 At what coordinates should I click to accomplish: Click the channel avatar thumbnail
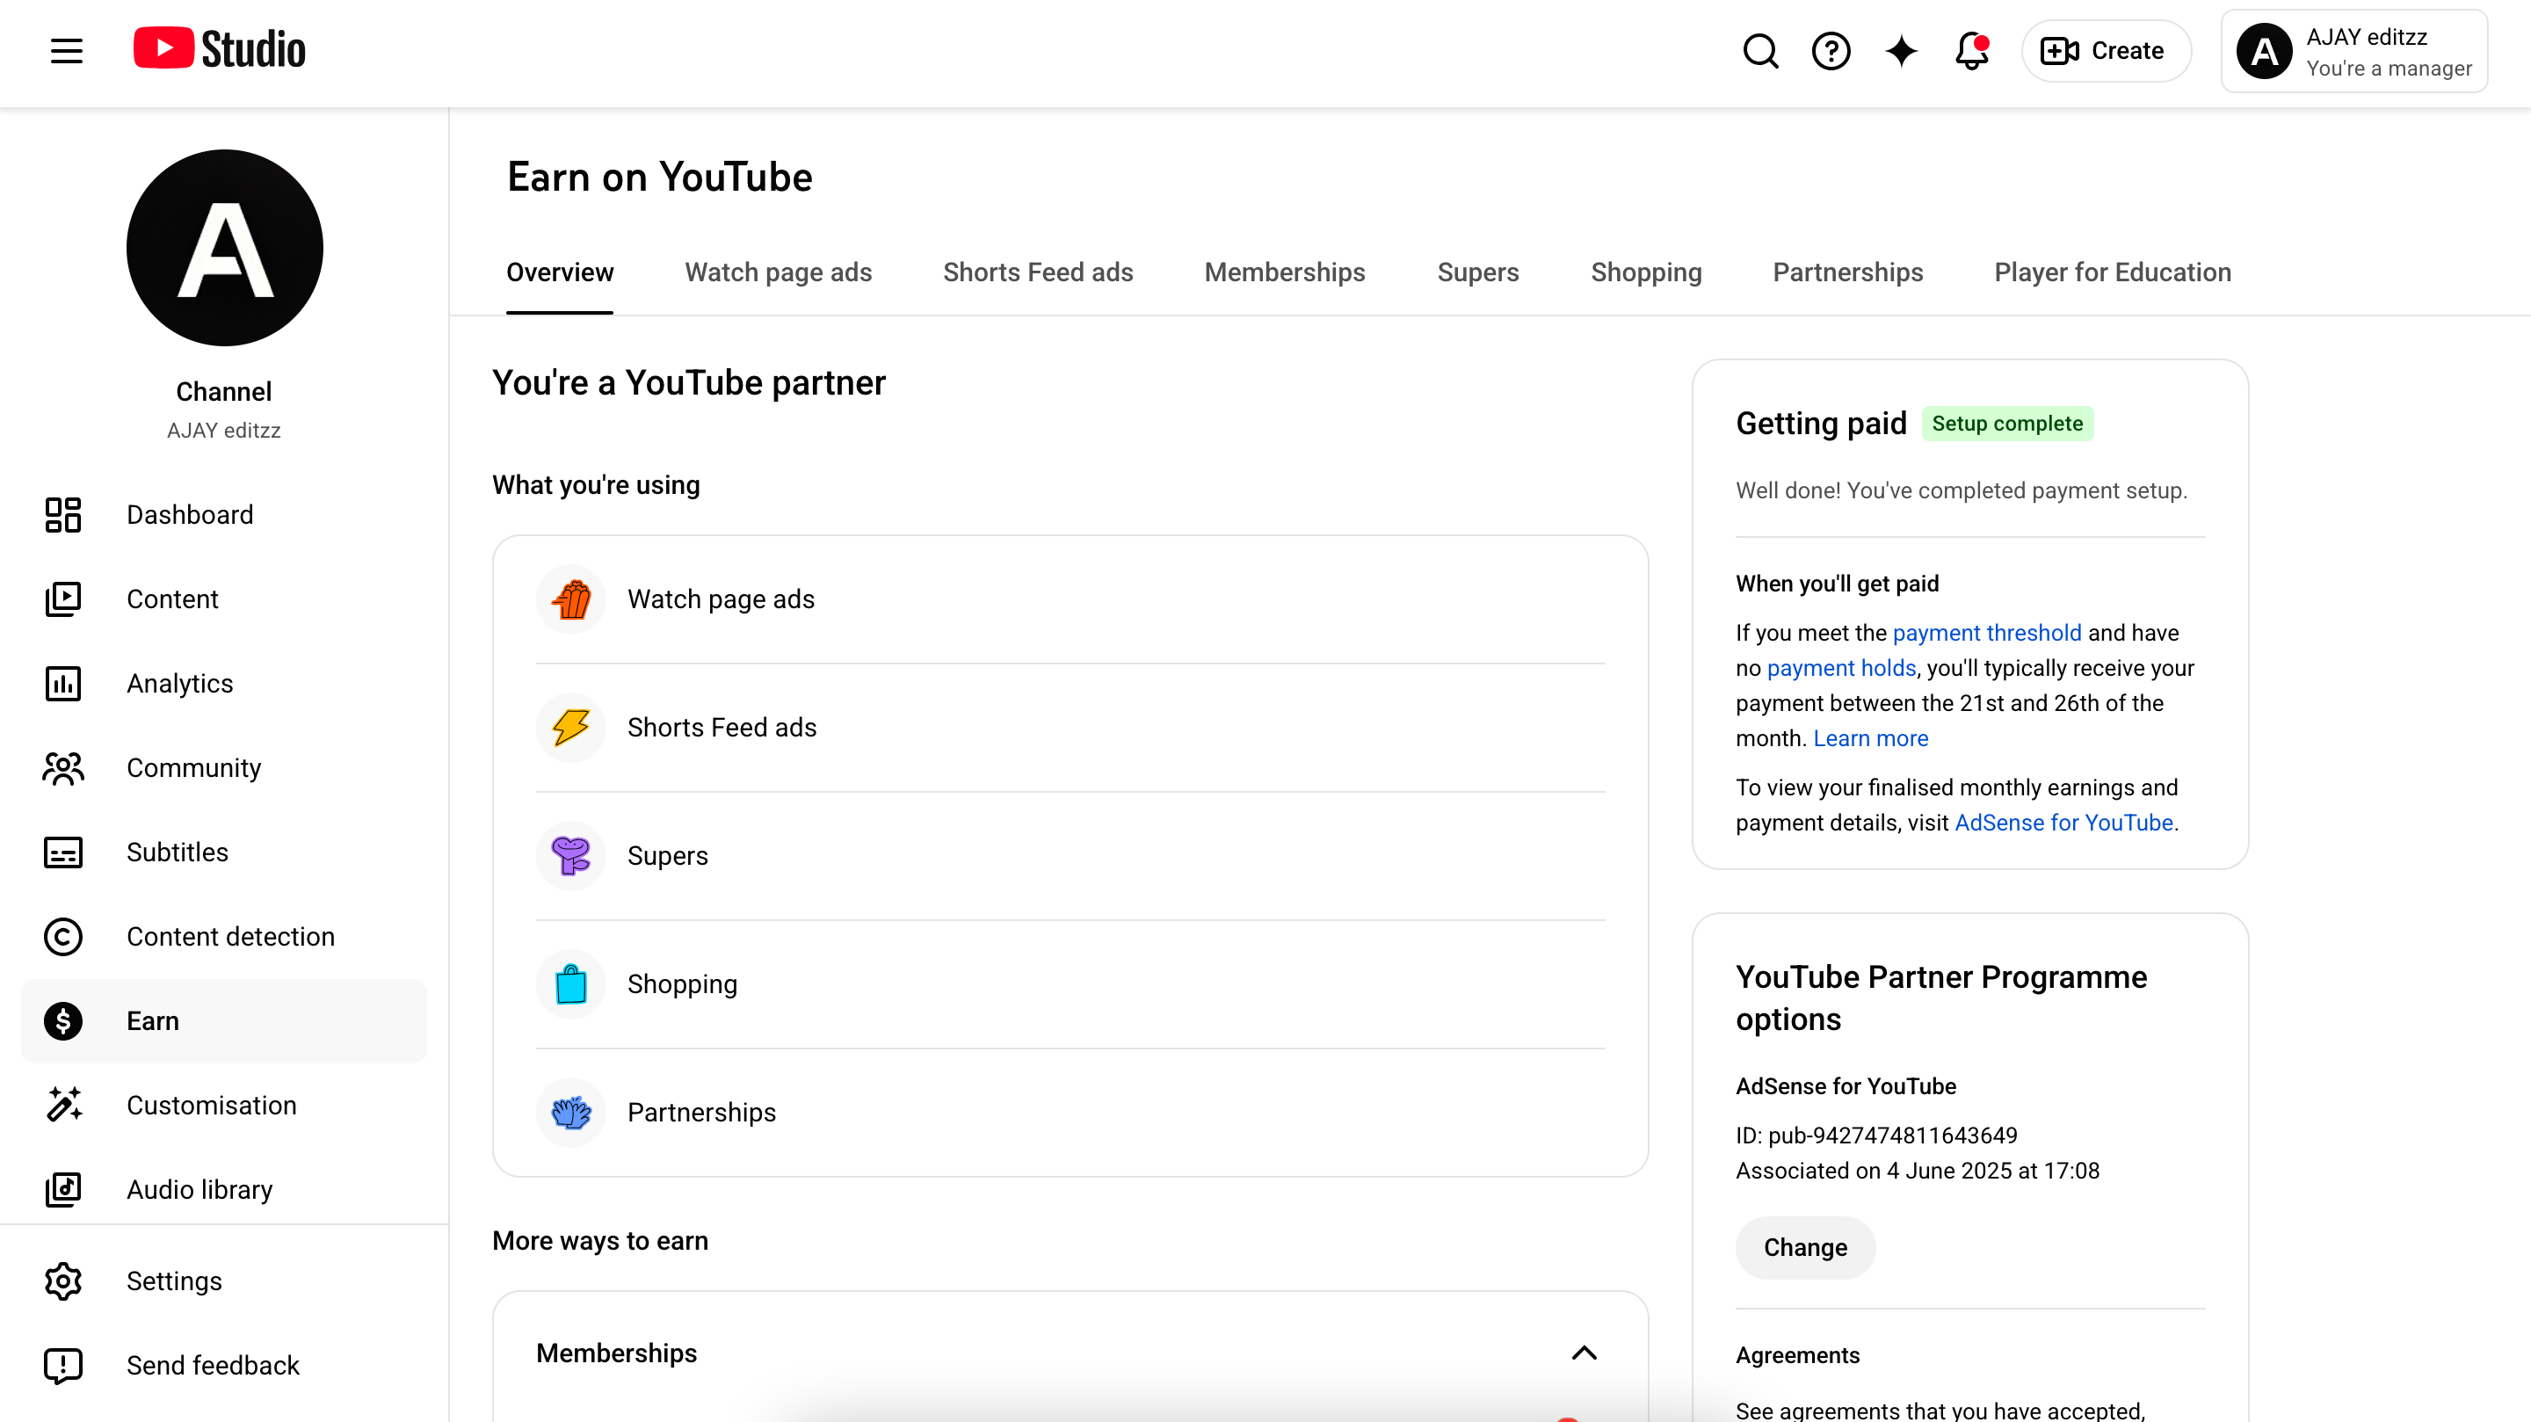click(224, 248)
